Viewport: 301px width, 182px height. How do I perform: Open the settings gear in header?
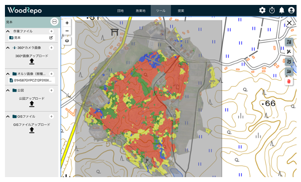pyautogui.click(x=262, y=10)
